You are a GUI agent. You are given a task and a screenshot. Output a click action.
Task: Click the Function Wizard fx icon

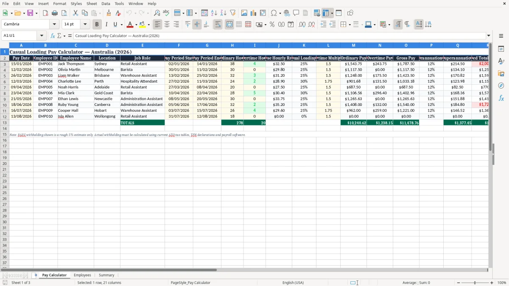click(x=53, y=36)
